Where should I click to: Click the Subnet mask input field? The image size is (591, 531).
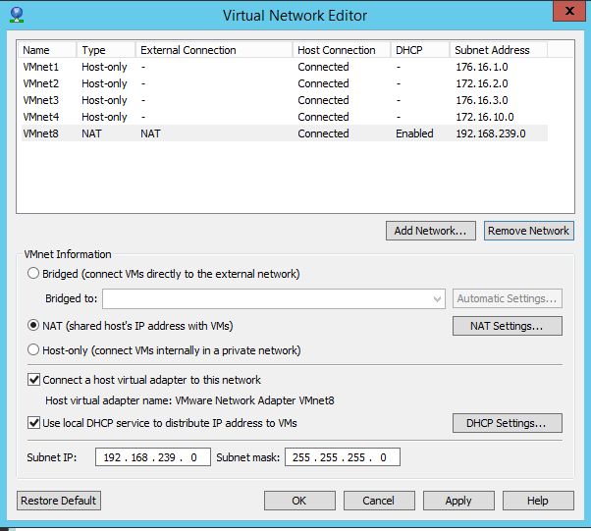point(343,457)
